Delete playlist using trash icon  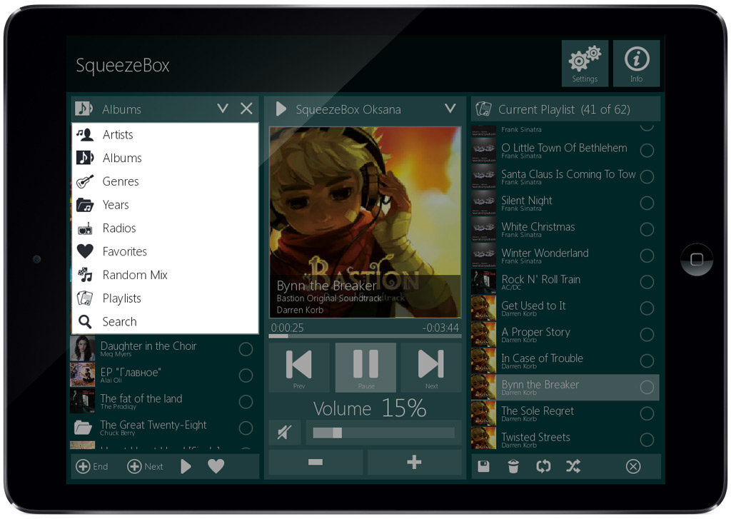513,466
